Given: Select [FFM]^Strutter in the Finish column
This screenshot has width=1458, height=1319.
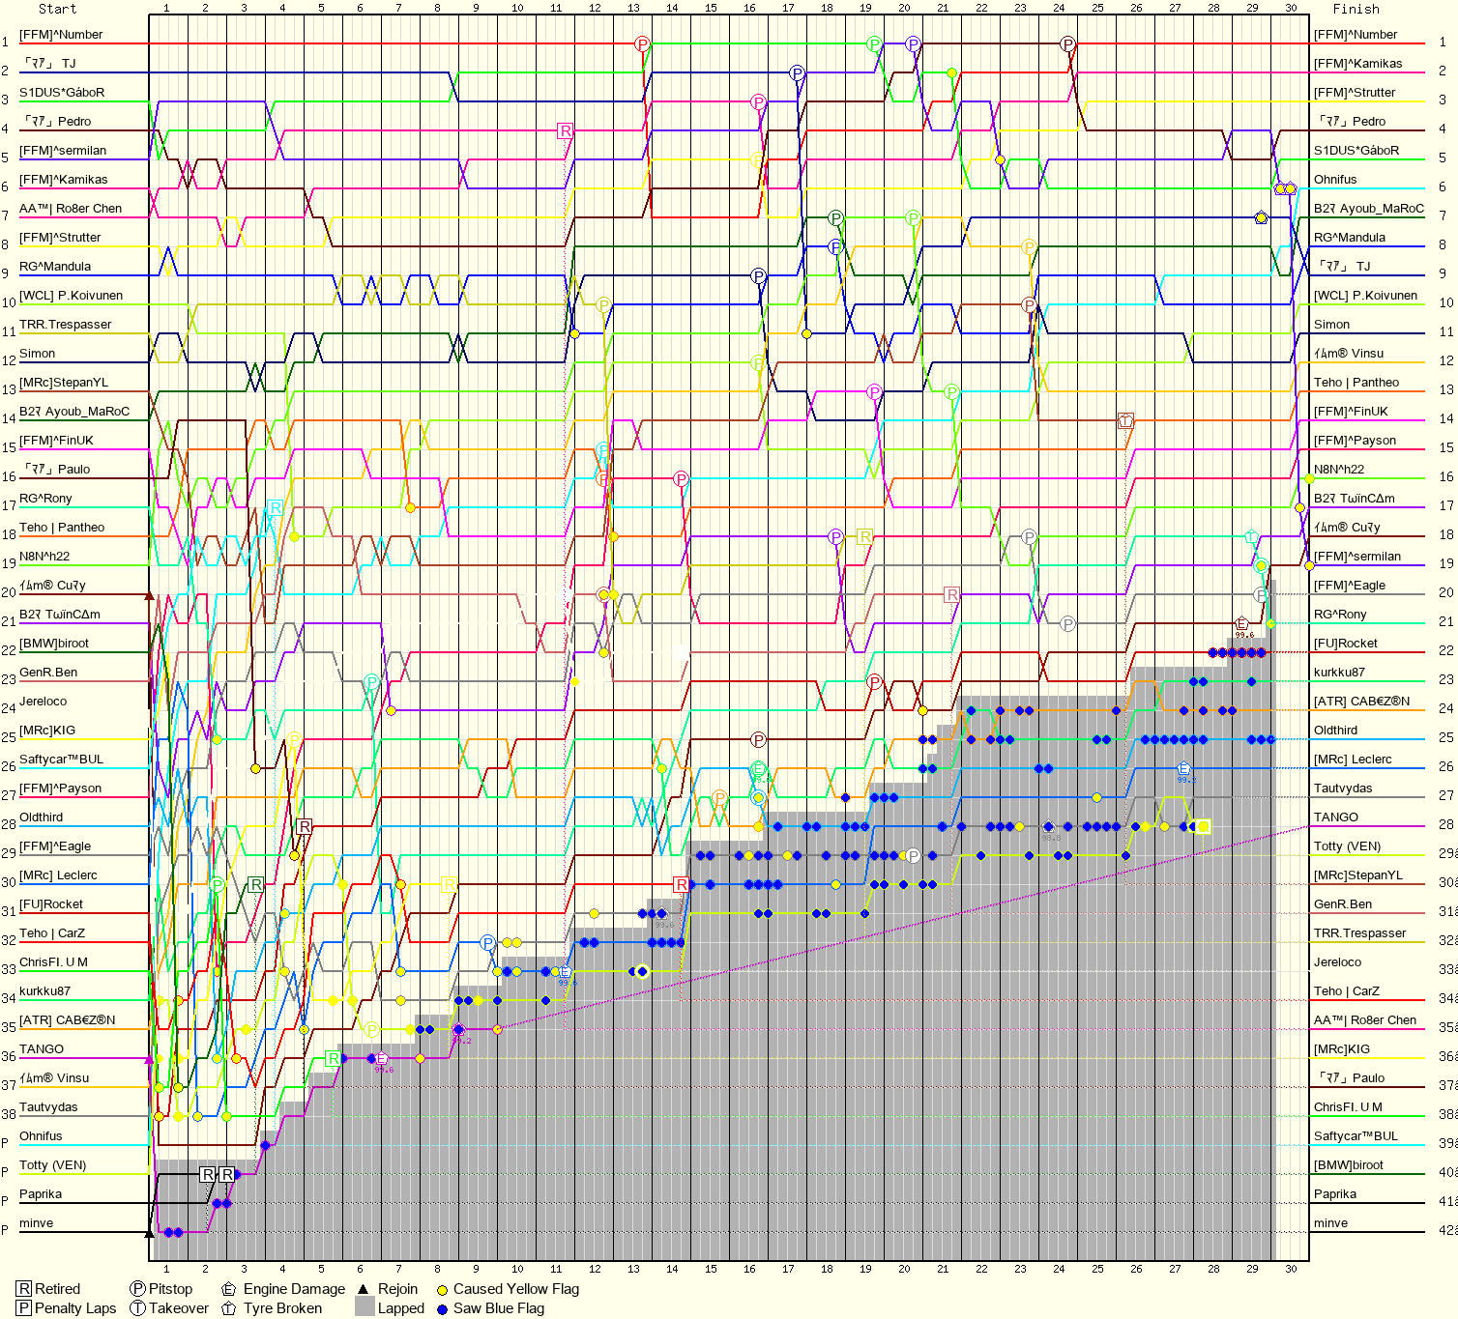Looking at the screenshot, I should [1355, 93].
